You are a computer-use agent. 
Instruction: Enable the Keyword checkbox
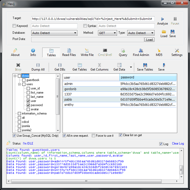coord(14,26)
